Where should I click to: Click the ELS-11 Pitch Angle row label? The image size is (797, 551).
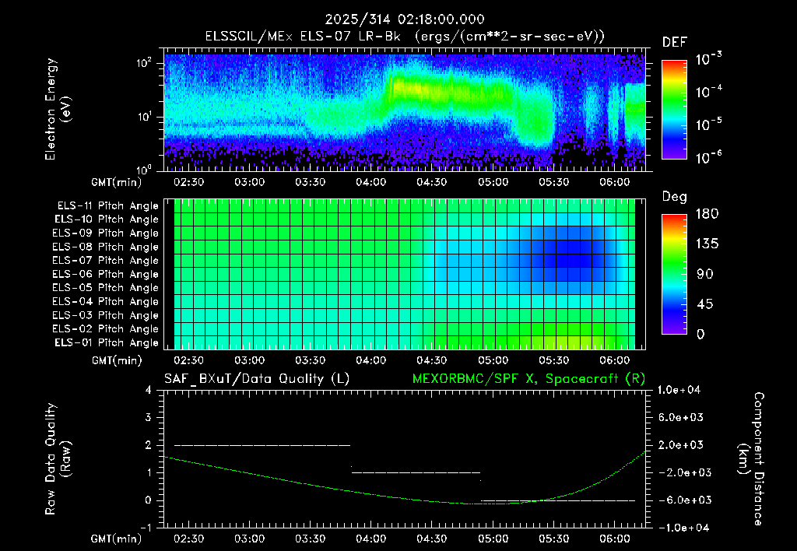tap(107, 206)
